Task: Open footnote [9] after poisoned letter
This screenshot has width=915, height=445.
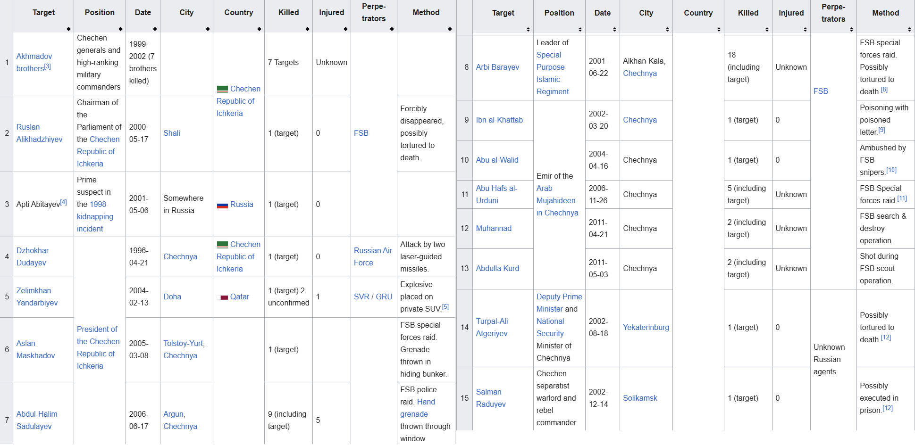Action: 881,130
